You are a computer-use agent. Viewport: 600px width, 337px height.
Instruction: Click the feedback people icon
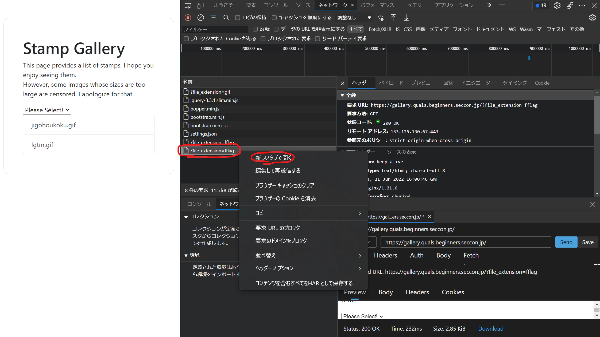pos(570,5)
